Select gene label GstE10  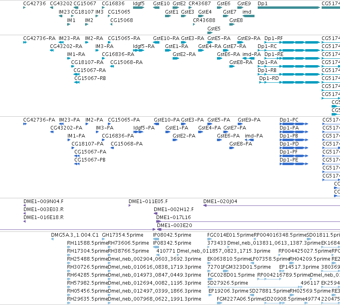click(x=161, y=4)
